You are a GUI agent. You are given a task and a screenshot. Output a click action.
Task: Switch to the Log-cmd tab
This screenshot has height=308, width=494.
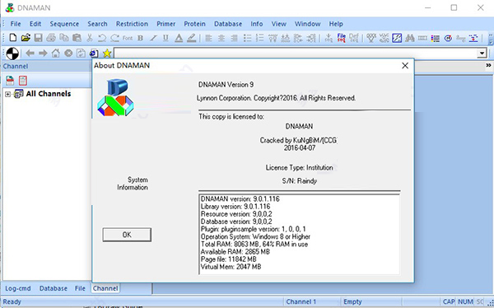point(18,288)
